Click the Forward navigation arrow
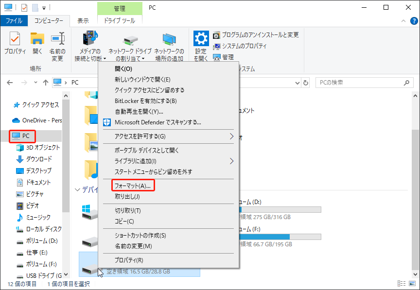This screenshot has width=420, height=290. coord(24,83)
